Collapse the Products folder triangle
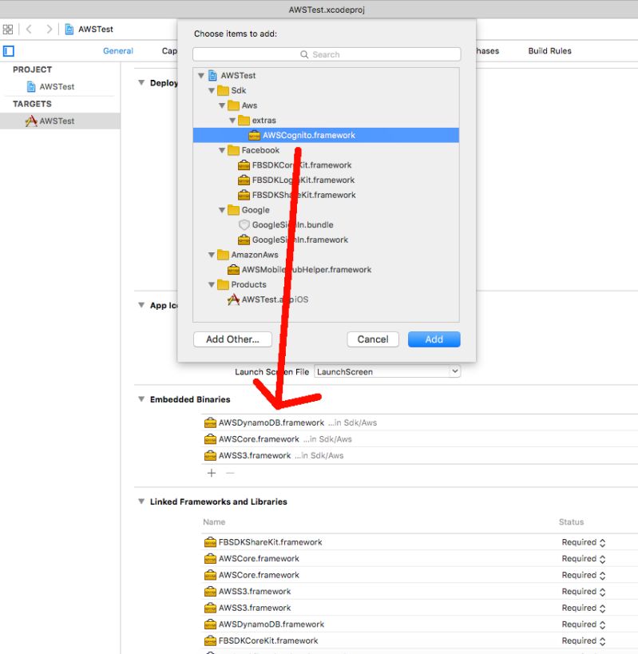The width and height of the screenshot is (638, 654). tap(212, 285)
